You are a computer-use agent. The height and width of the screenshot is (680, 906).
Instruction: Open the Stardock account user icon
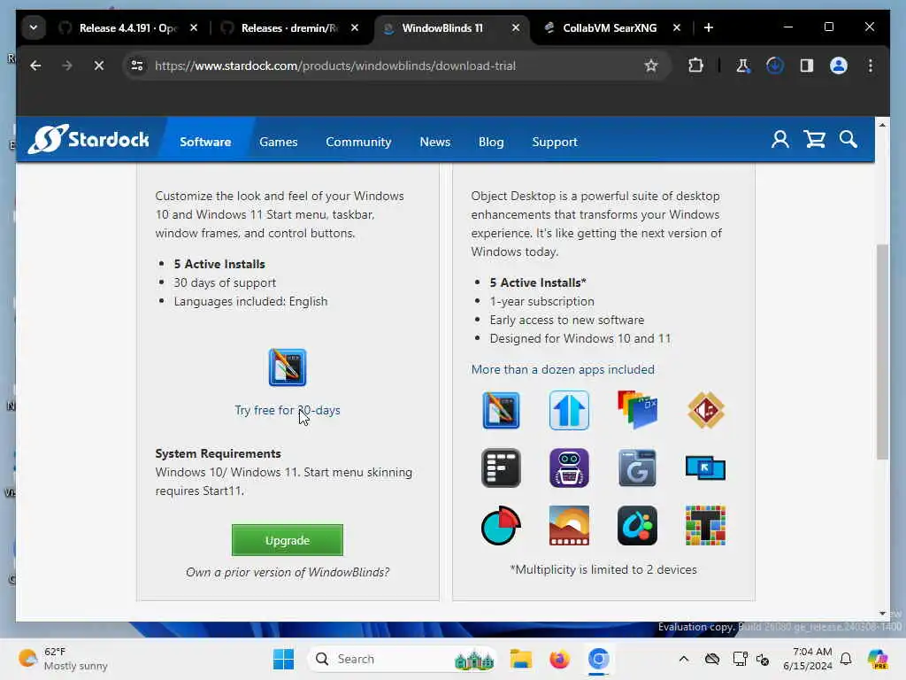tap(780, 139)
